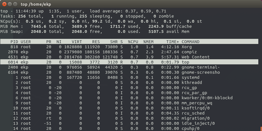Select the mm_percpu_wq process name
Image resolution: width=262 pixels, height=131 pixels.
[197, 103]
